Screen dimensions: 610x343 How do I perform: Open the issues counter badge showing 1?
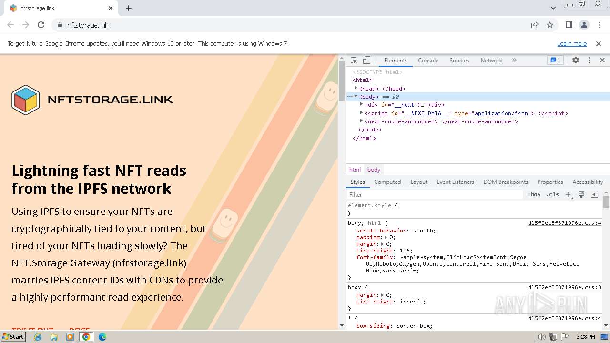click(x=555, y=61)
